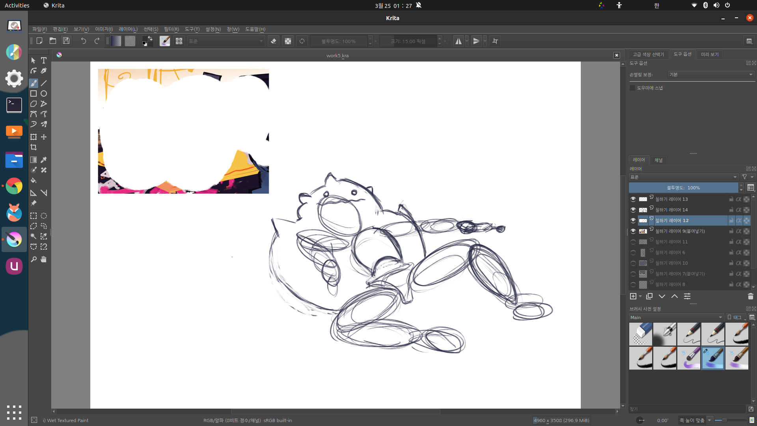The height and width of the screenshot is (426, 757).
Task: Select the Ellipse shape tool
Action: pos(44,93)
